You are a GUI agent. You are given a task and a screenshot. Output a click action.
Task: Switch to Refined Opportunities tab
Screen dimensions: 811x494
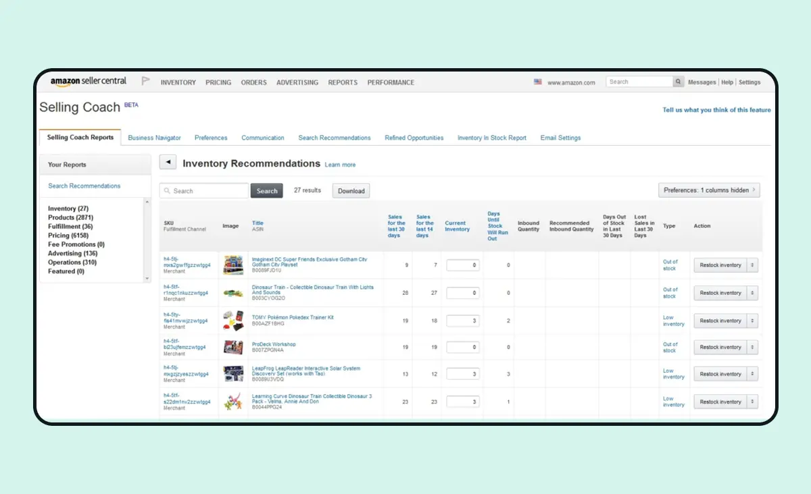point(414,138)
